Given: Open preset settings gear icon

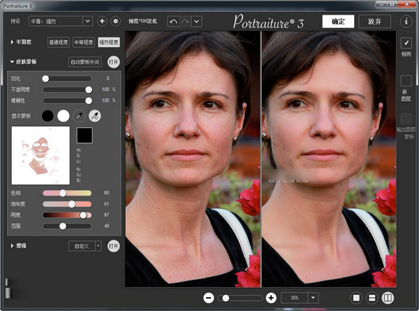Looking at the screenshot, I should tap(116, 21).
